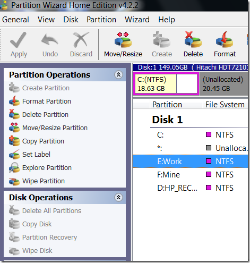The width and height of the screenshot is (250, 263).
Task: Click the Format Partition link
Action: [x=47, y=101]
